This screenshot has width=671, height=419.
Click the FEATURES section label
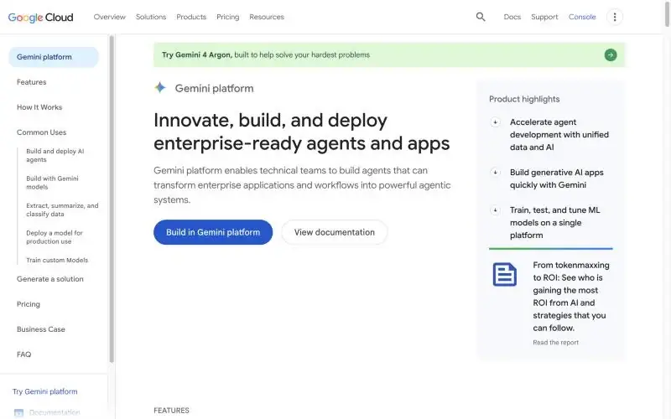coord(171,411)
